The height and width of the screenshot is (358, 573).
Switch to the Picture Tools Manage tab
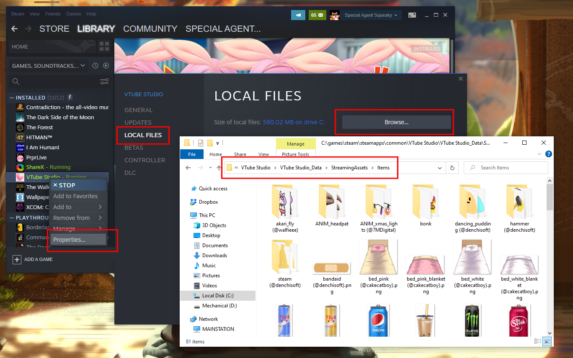pyautogui.click(x=296, y=143)
